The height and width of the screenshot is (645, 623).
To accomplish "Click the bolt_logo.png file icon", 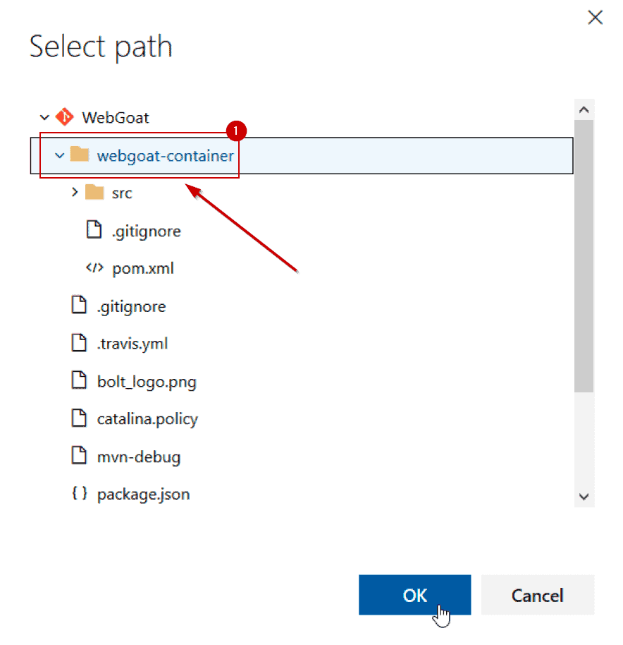I will (80, 381).
